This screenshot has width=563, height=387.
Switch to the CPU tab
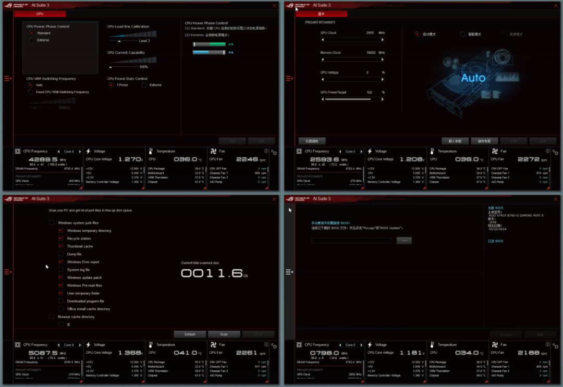click(x=40, y=14)
